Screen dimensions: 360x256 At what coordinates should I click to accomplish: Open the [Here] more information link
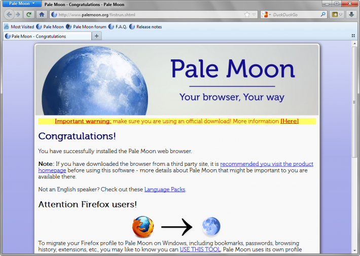pos(290,121)
